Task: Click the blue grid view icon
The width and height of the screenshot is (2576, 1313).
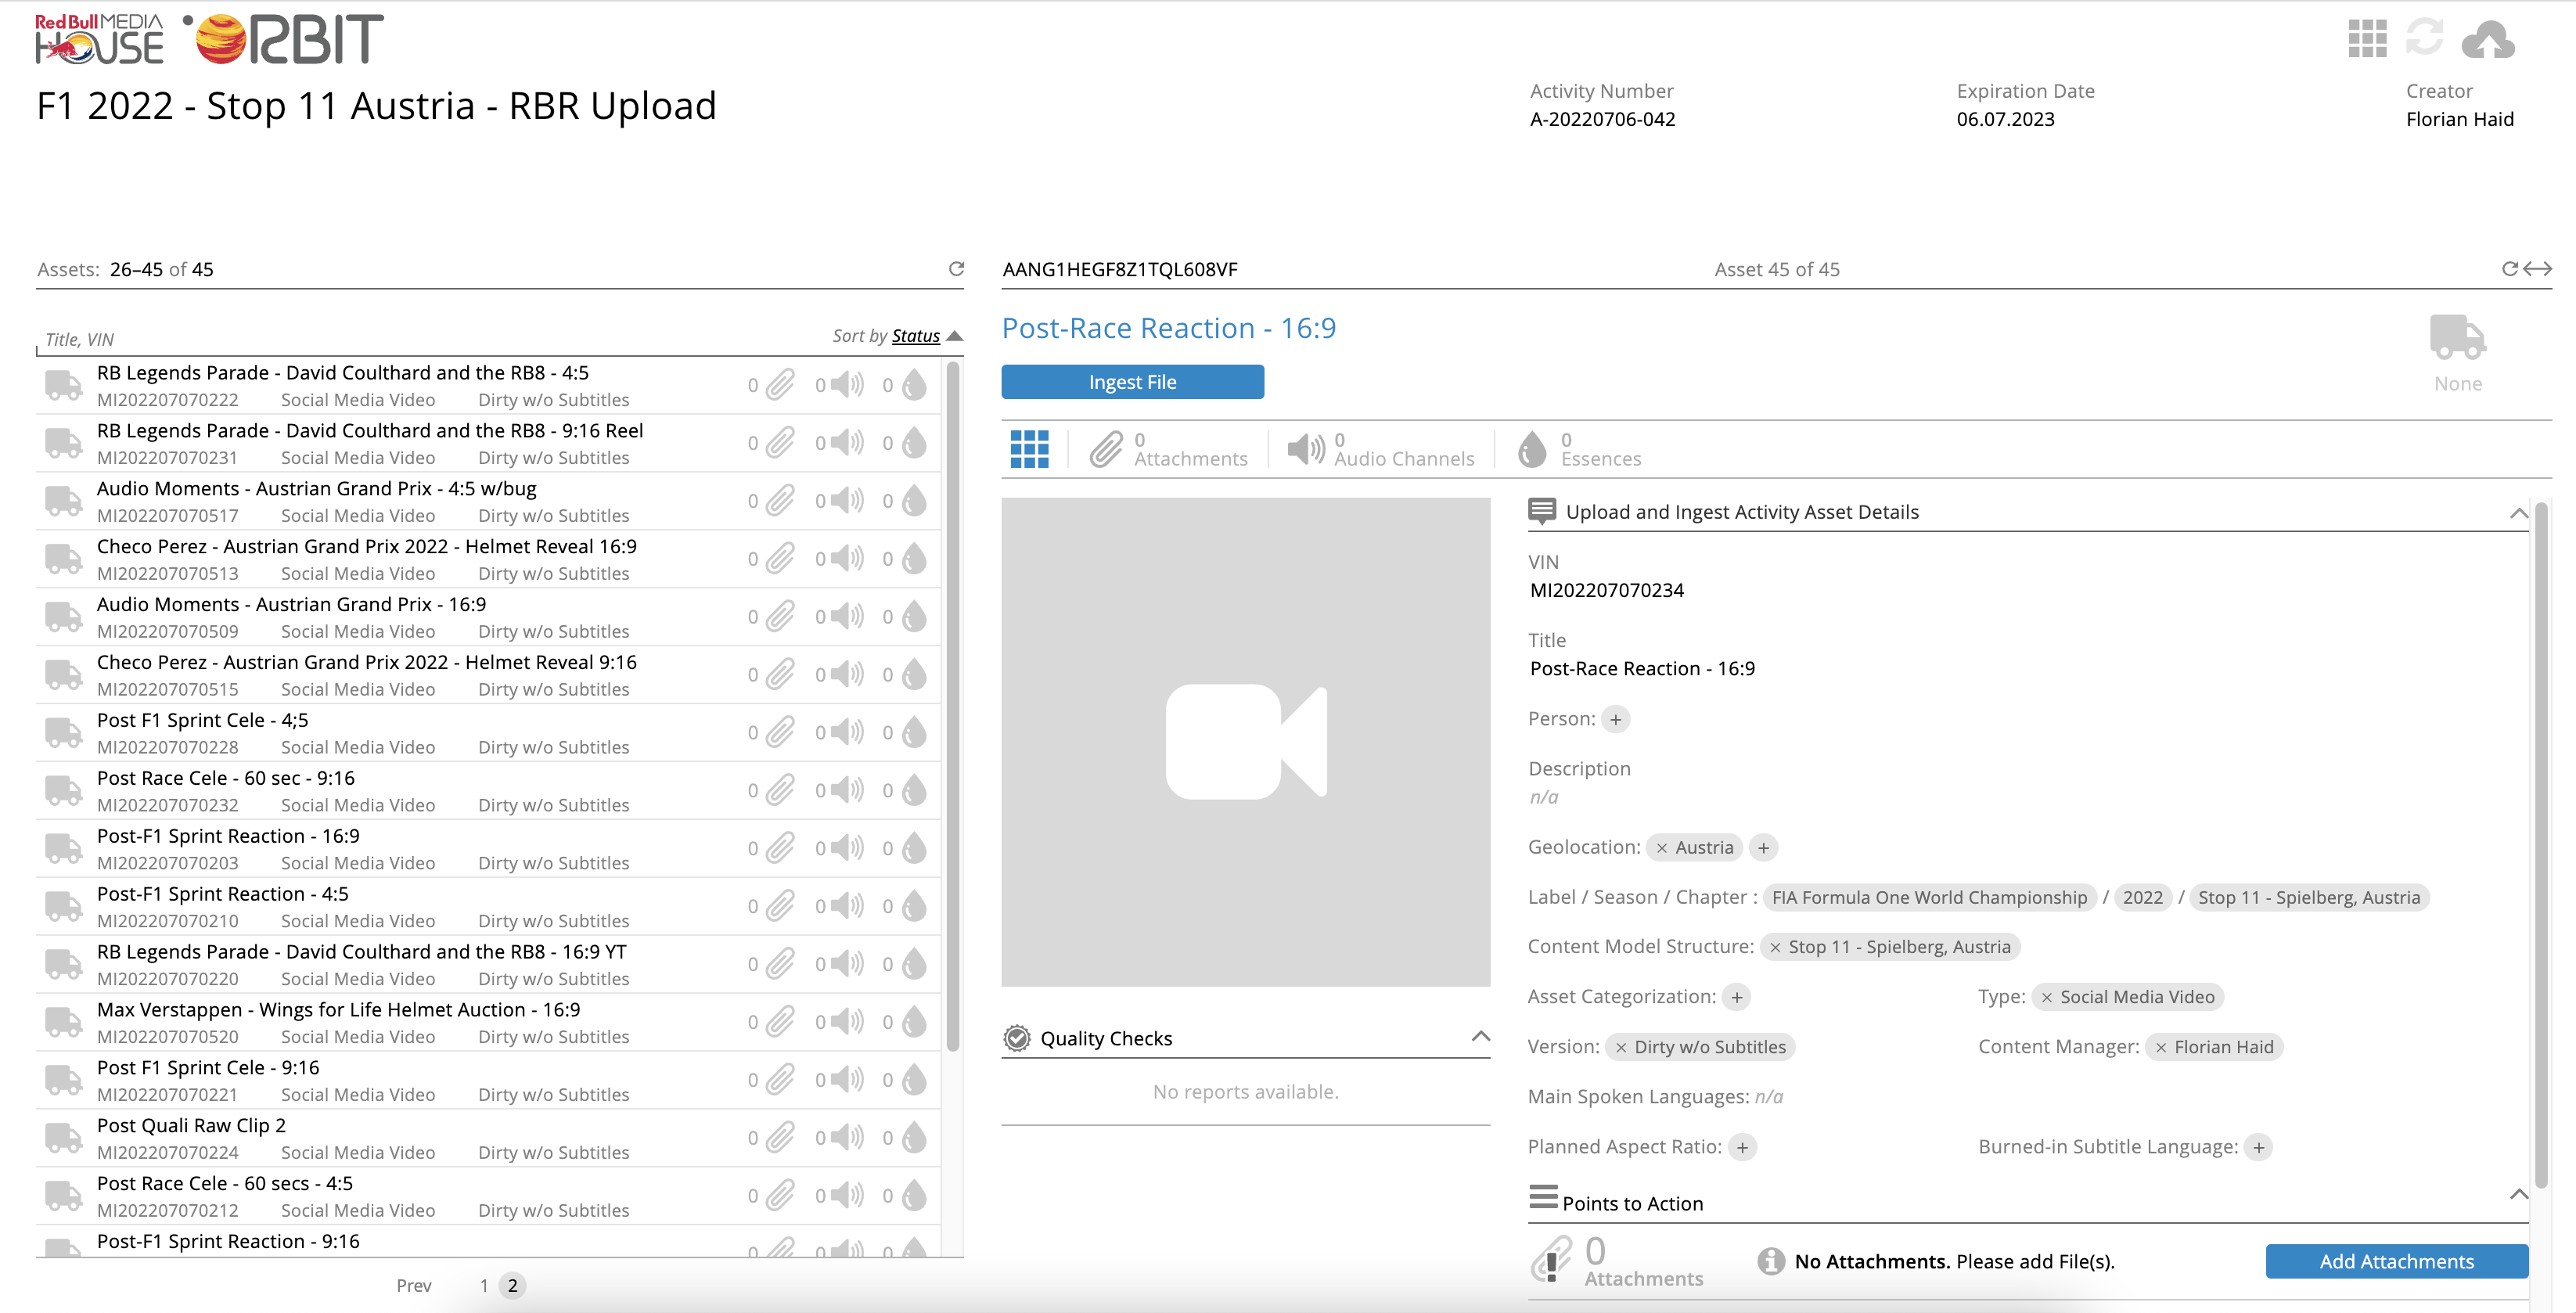Action: point(1029,449)
